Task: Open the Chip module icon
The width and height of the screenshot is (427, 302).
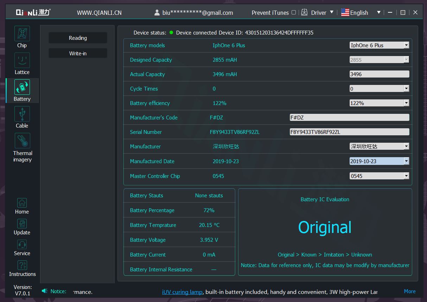Action: click(x=22, y=34)
